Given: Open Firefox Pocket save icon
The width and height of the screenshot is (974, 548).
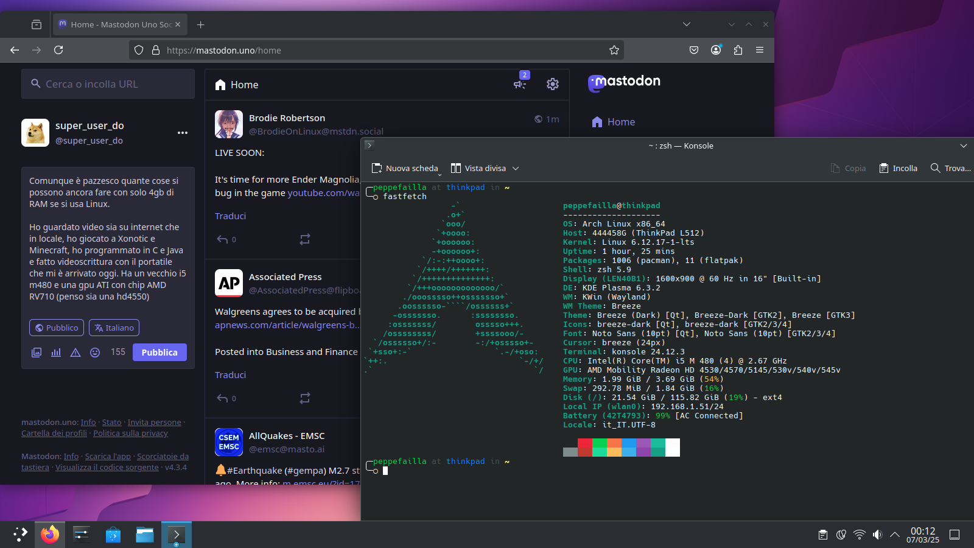Looking at the screenshot, I should point(694,50).
